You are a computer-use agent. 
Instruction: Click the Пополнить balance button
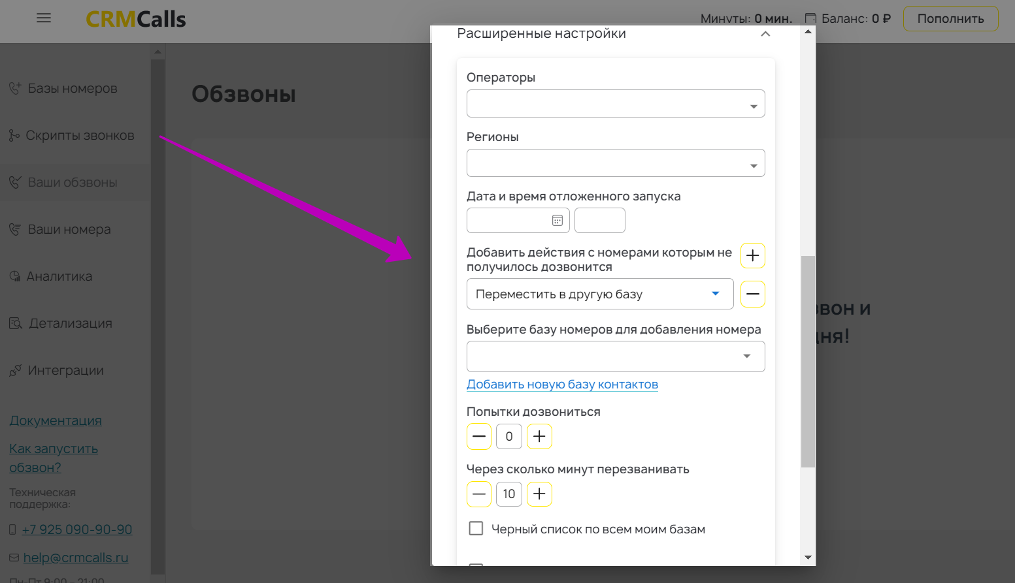[950, 19]
